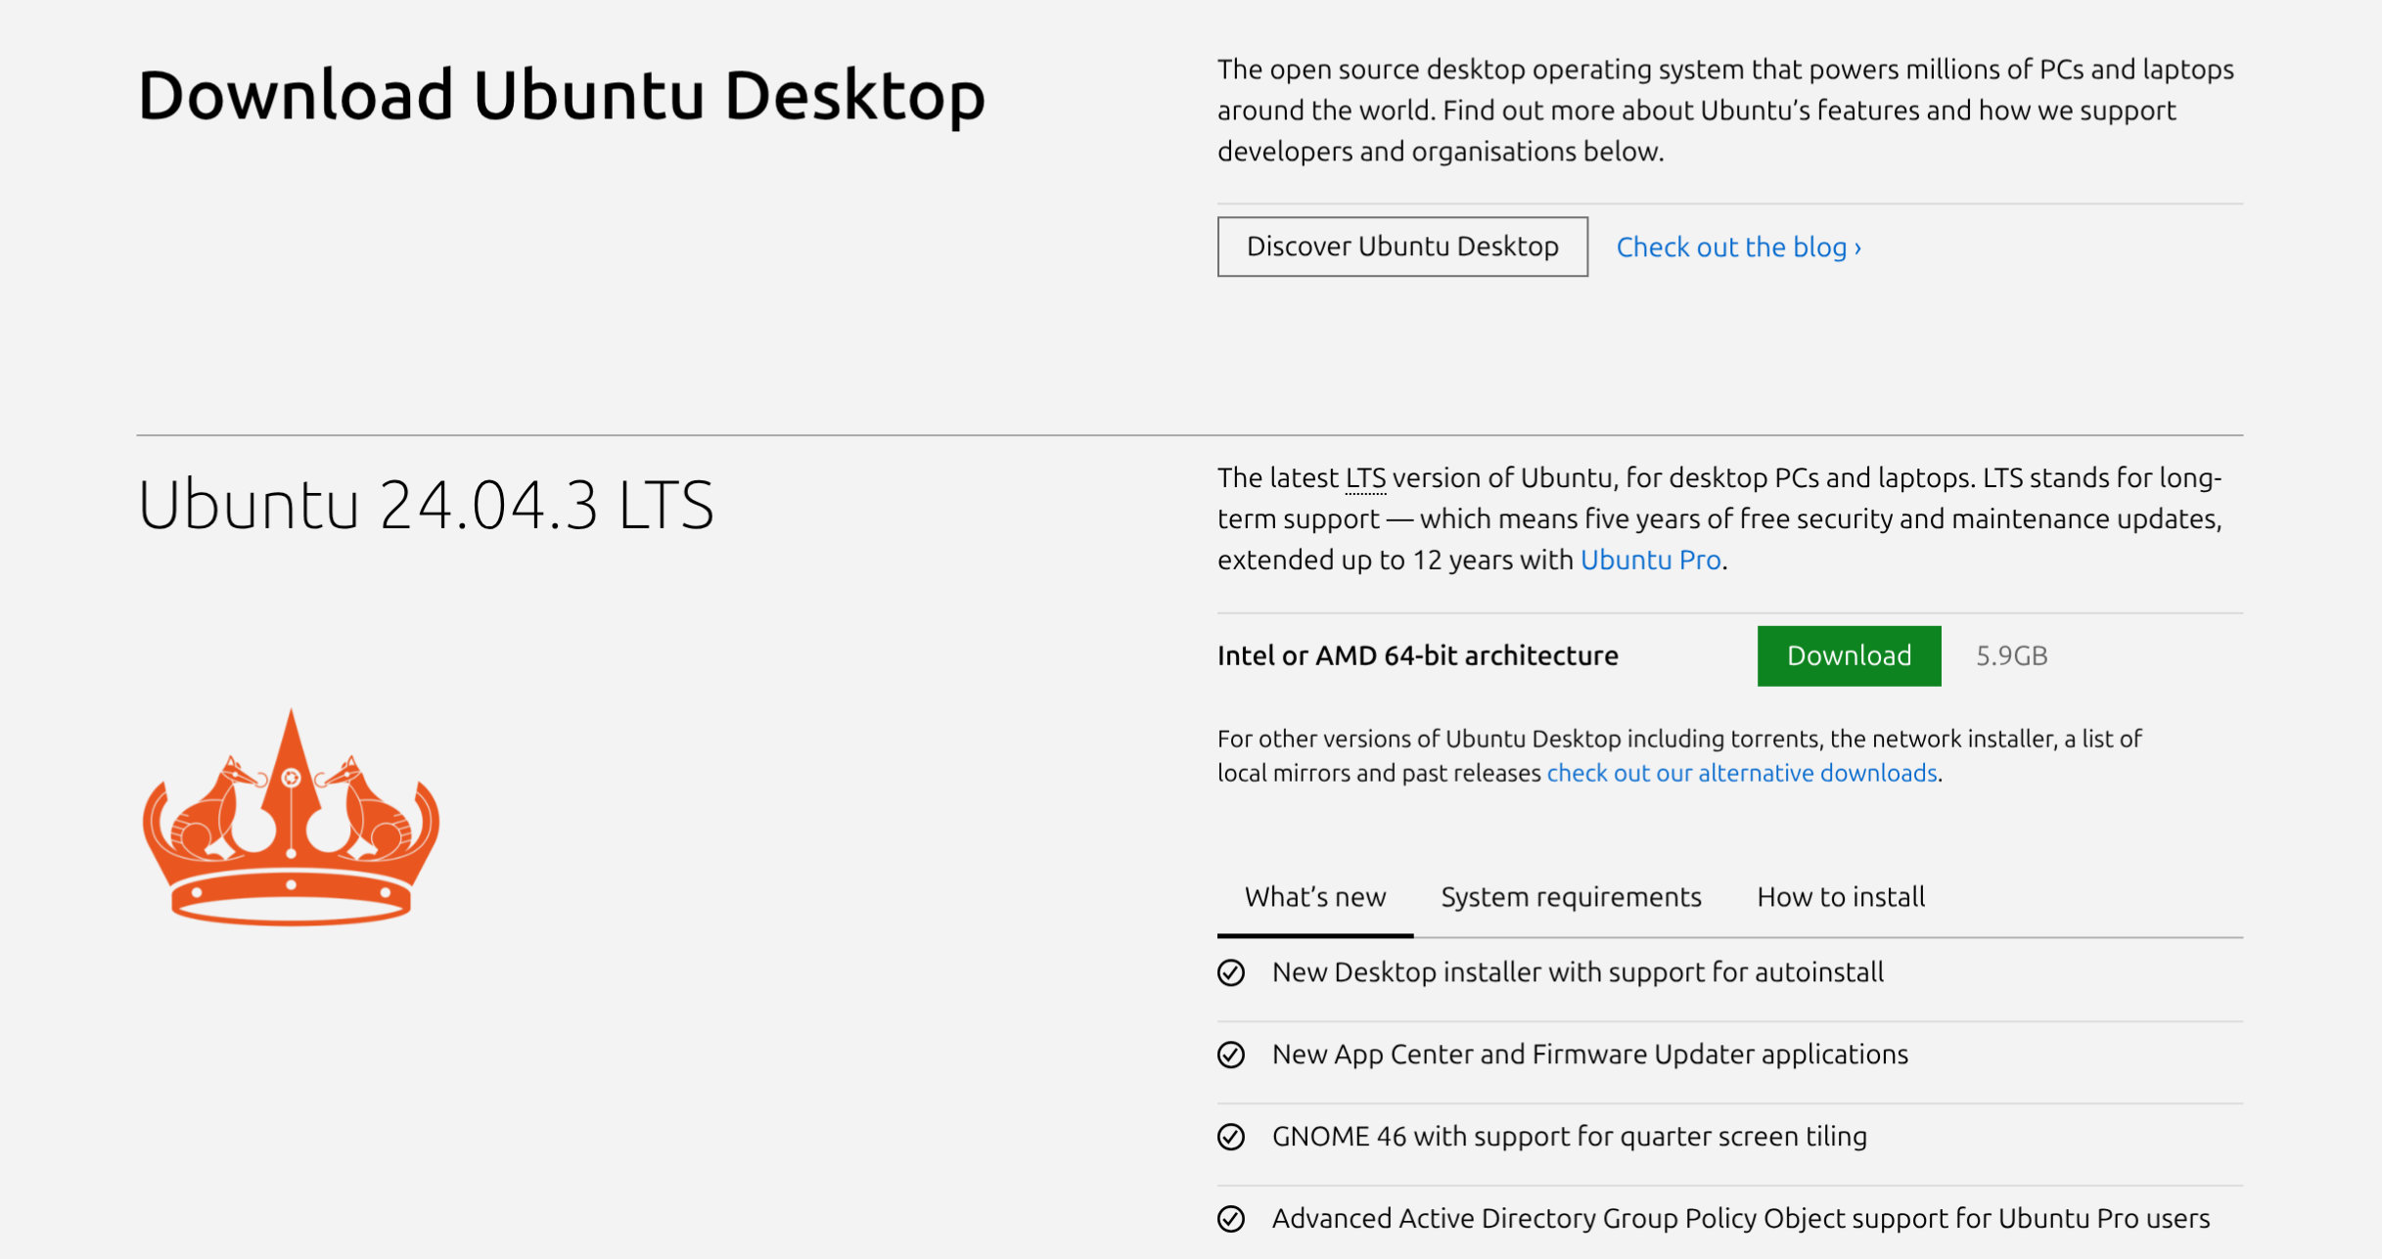
Task: Follow the Ubuntu Pro link
Action: 1650,560
